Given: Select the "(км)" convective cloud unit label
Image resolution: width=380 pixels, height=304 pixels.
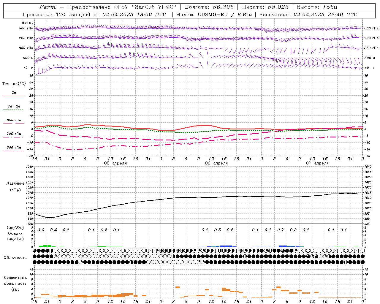Looking at the screenshot, I should pos(15,289).
